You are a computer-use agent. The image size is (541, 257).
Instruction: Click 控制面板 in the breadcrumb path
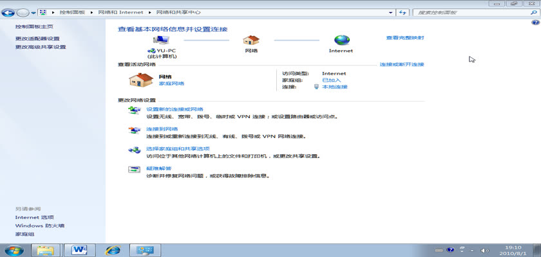click(71, 12)
